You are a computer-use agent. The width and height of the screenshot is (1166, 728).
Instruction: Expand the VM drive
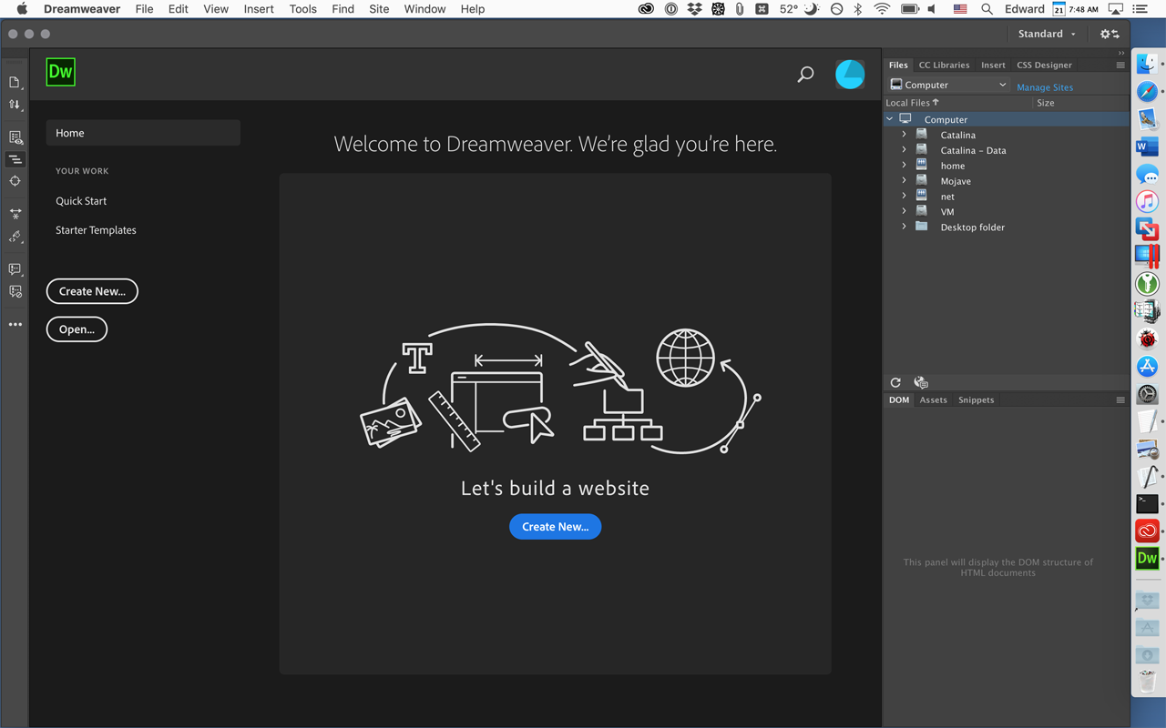904,212
